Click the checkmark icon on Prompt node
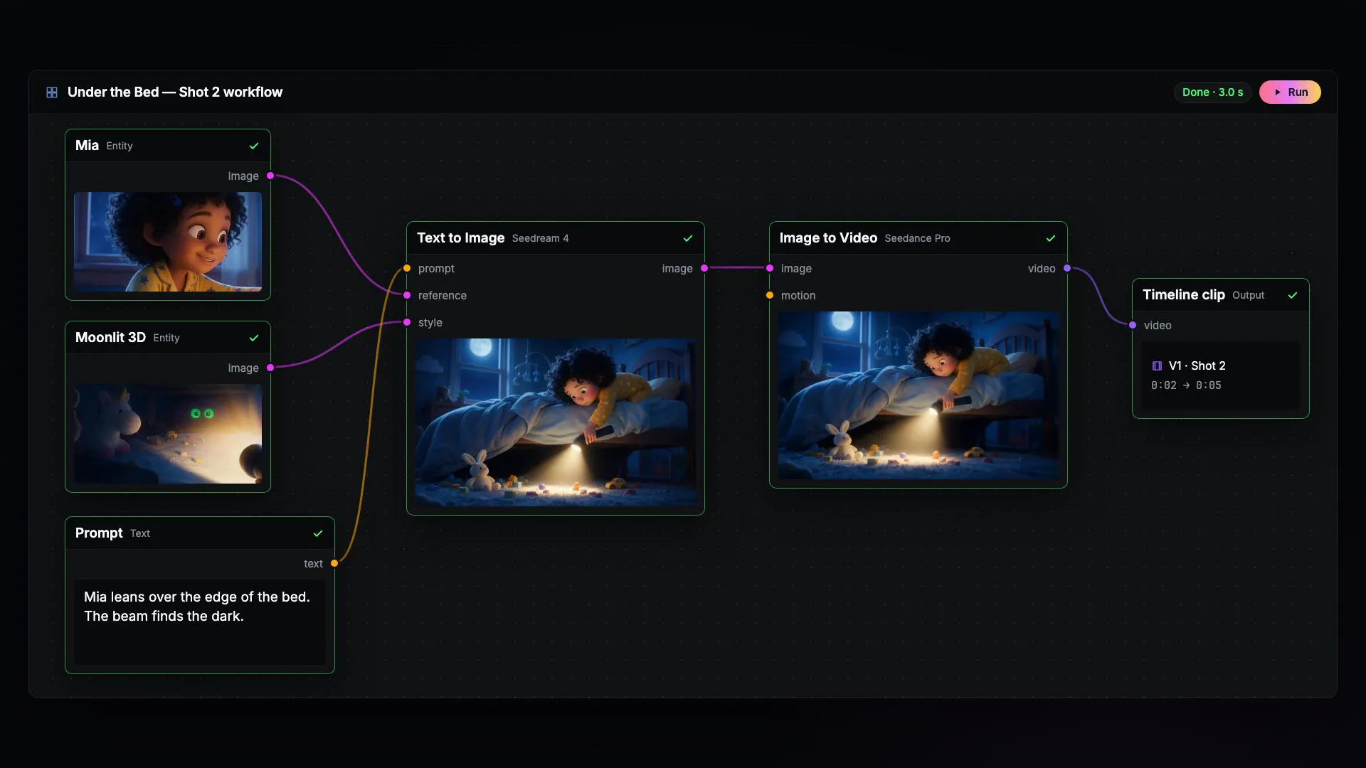This screenshot has width=1366, height=768. pyautogui.click(x=318, y=533)
